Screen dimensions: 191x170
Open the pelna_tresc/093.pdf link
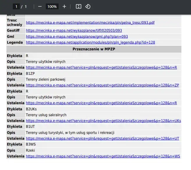90,22
